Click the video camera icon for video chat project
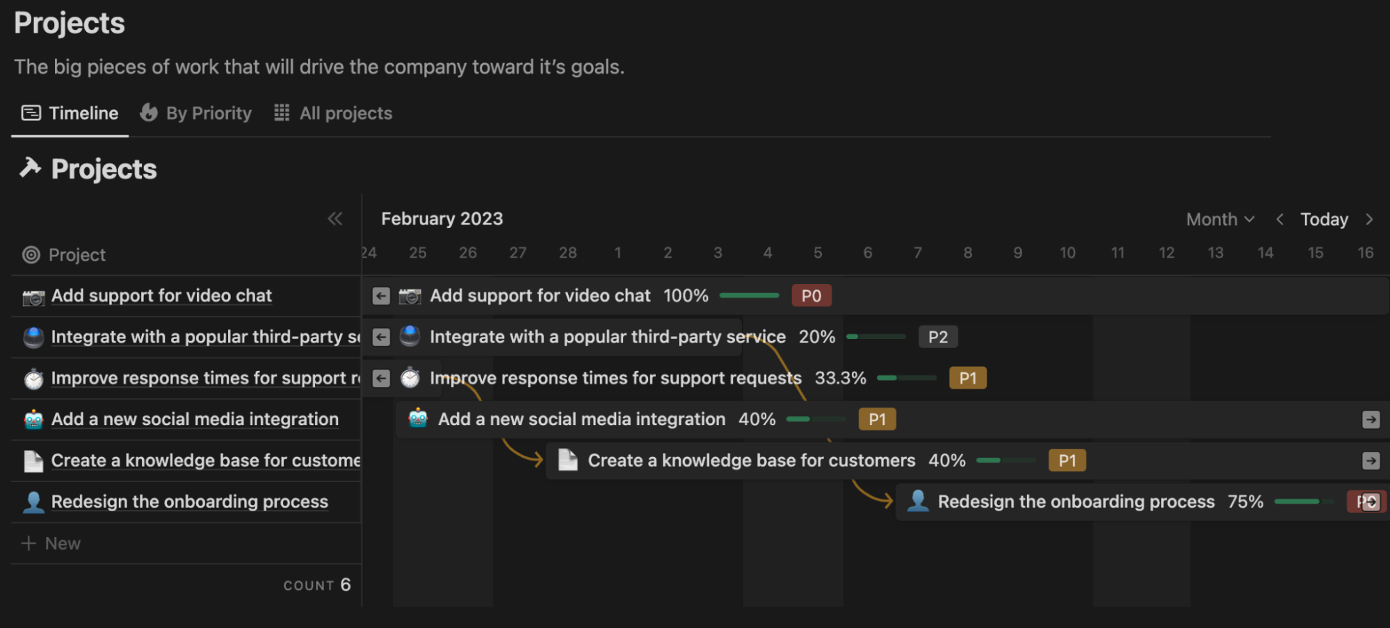This screenshot has height=628, width=1390. point(410,295)
